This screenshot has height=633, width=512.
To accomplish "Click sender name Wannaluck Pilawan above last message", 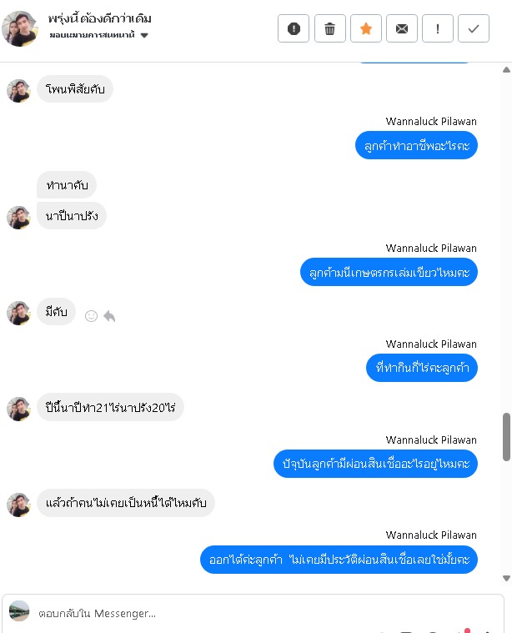I will [x=431, y=535].
